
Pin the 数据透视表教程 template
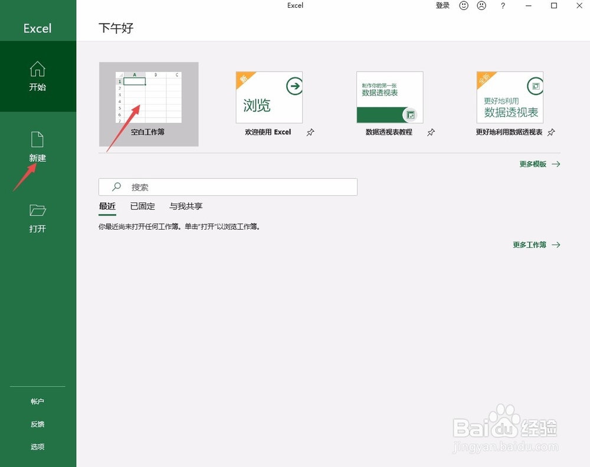coord(431,132)
